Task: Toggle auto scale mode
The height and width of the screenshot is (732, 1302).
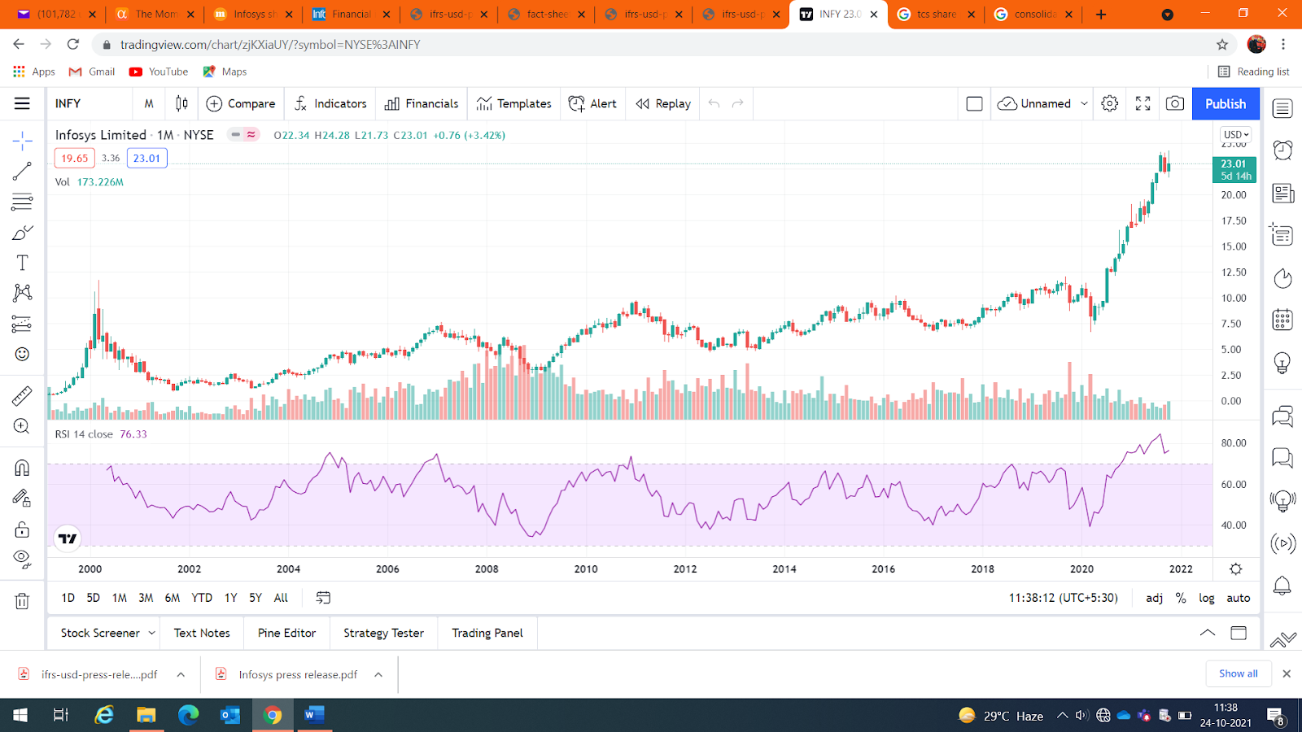Action: 1239,598
